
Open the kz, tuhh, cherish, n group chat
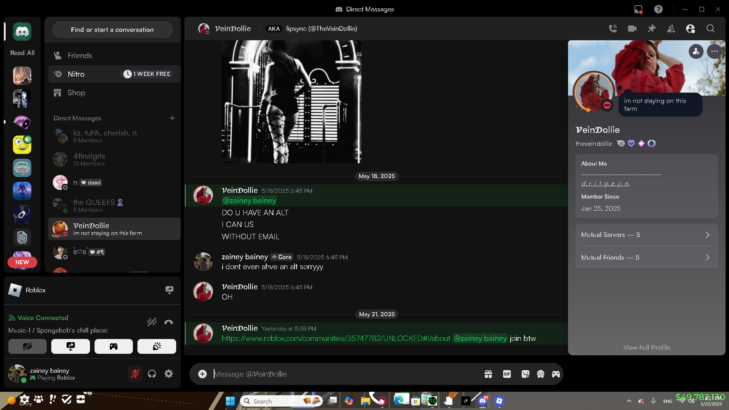[x=114, y=136]
